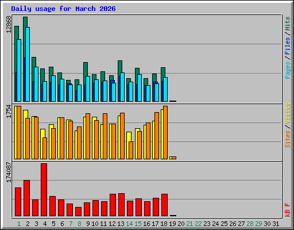Screen dimensions: 294x230
Task: Click the tallest red KB bar for day 4
Action: pos(44,190)
